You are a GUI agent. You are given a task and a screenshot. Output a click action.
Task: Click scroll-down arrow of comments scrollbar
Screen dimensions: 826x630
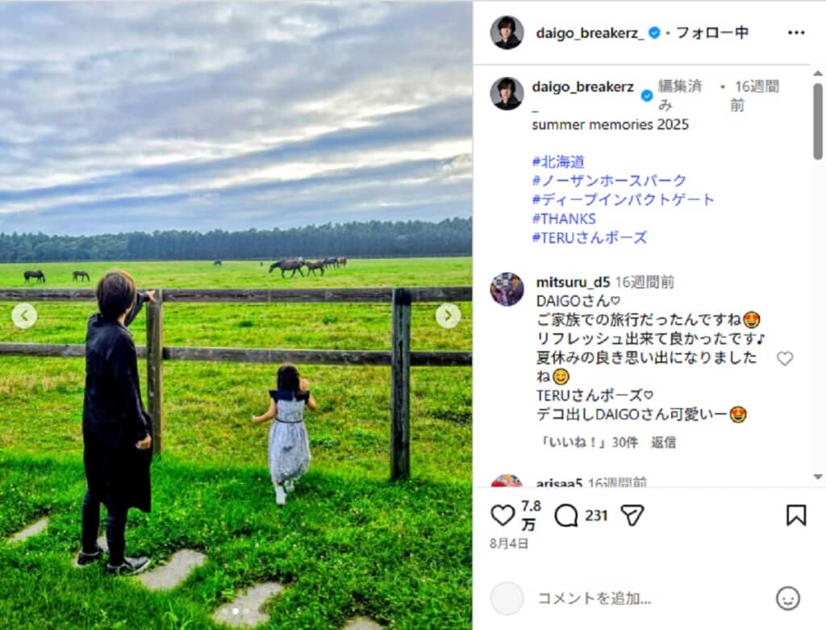[818, 477]
